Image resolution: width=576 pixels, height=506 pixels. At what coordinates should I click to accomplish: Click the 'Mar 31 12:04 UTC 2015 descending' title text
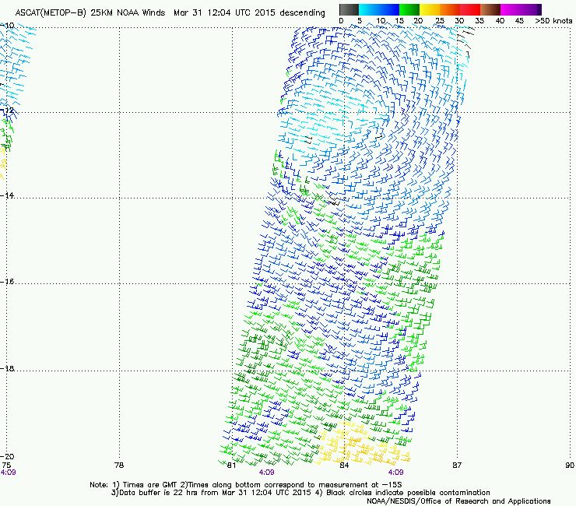click(249, 13)
